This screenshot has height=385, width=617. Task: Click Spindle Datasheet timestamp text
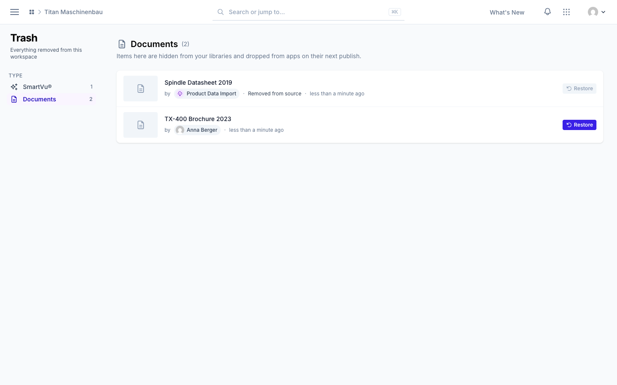coord(337,94)
